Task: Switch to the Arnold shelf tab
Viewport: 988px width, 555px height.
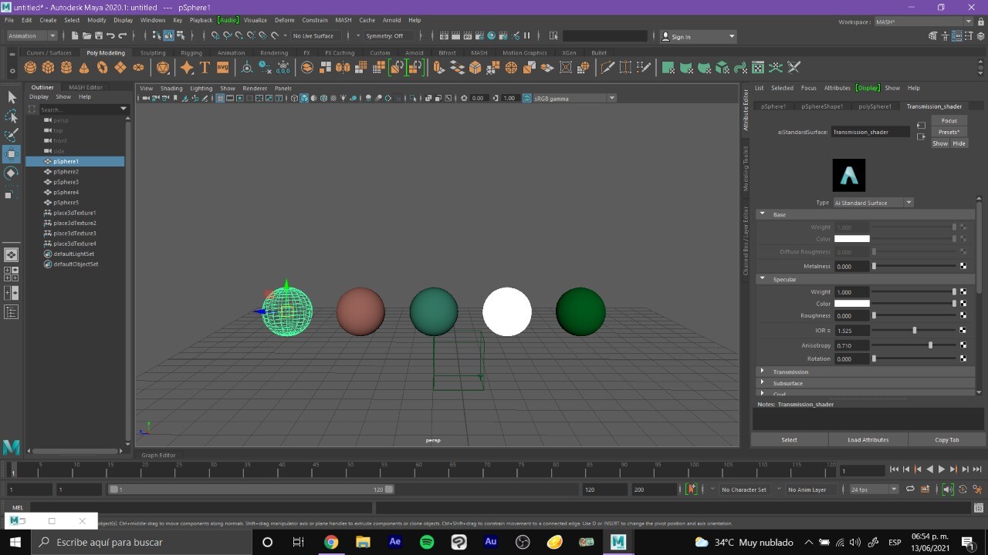Action: coord(414,52)
